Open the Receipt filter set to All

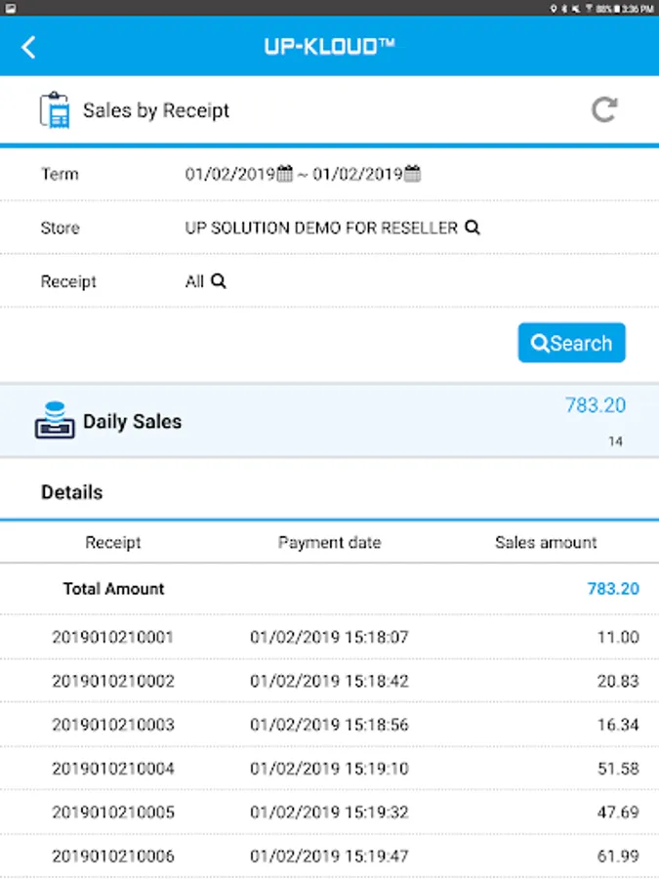click(x=194, y=281)
